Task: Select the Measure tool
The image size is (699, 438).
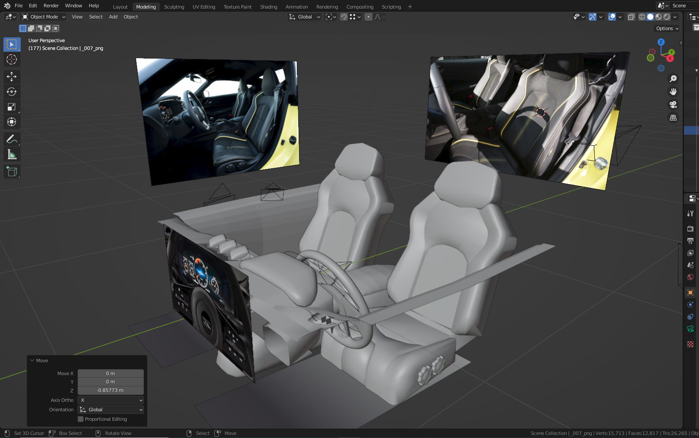Action: point(12,154)
